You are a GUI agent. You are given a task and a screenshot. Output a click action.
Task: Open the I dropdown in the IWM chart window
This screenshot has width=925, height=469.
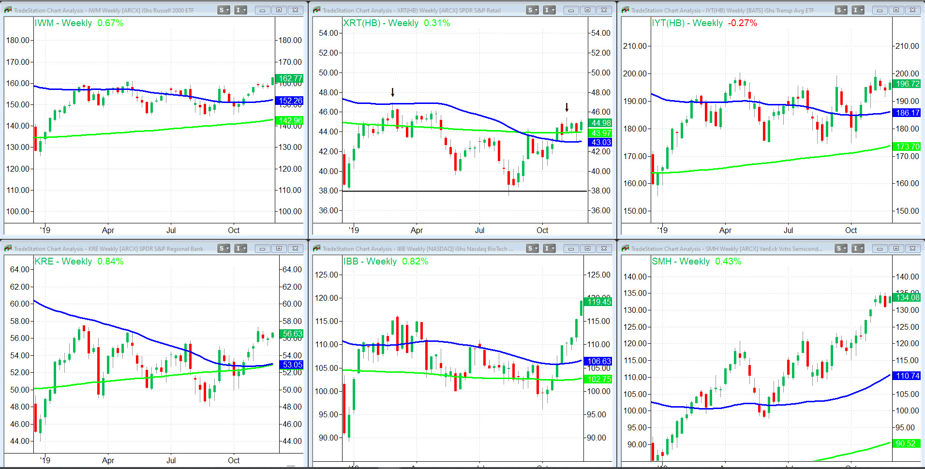click(x=240, y=10)
